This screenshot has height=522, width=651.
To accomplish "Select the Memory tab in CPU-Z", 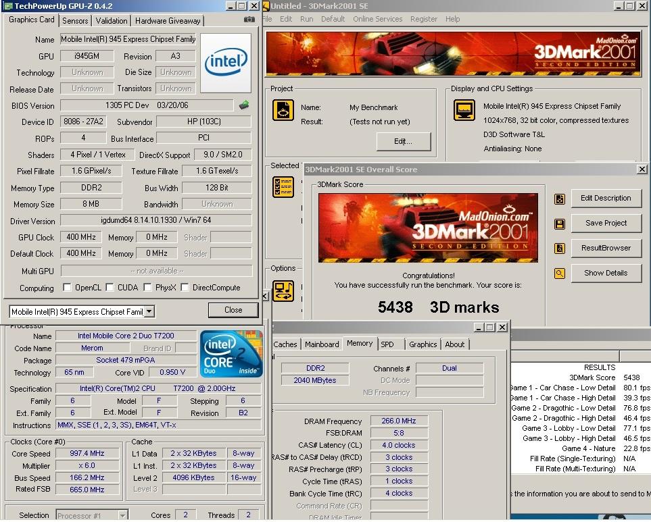I will click(x=360, y=343).
